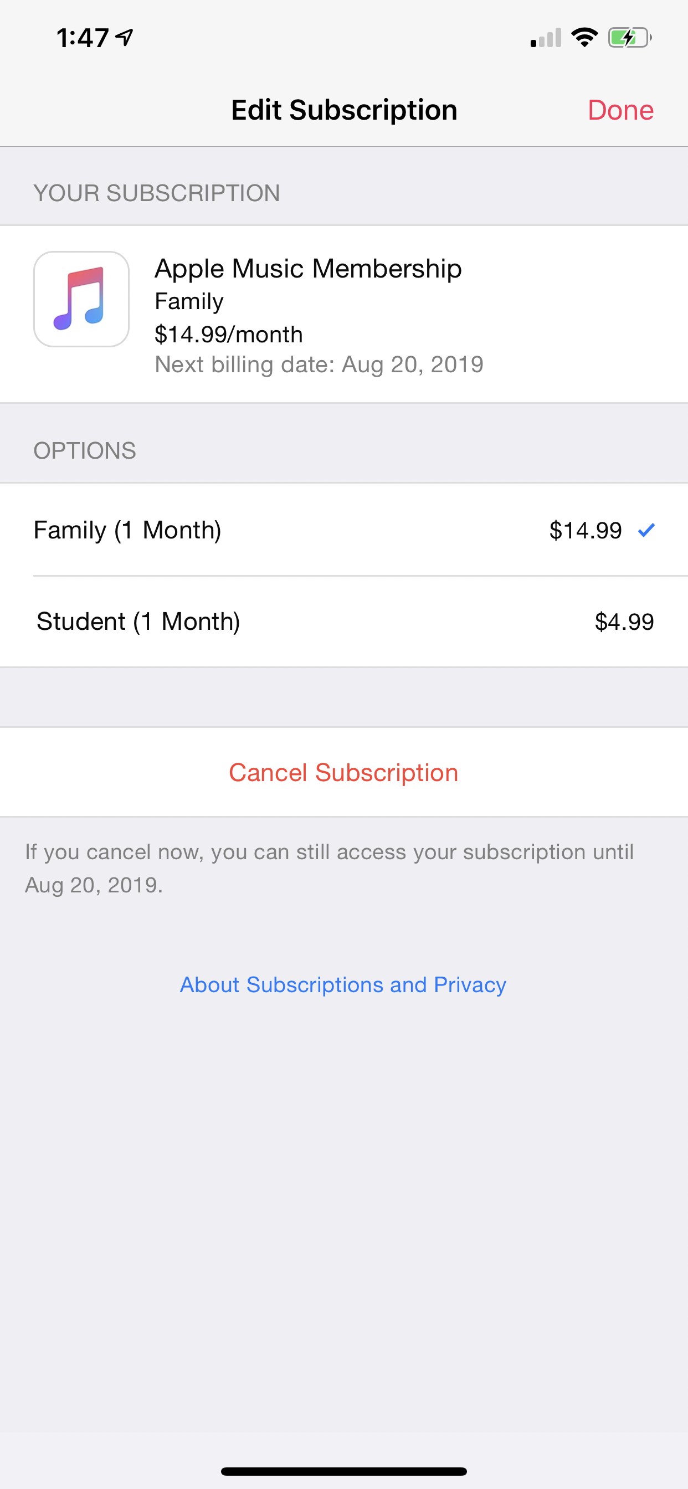Open About Subscriptions and Privacy link
This screenshot has height=1489, width=688.
[343, 984]
